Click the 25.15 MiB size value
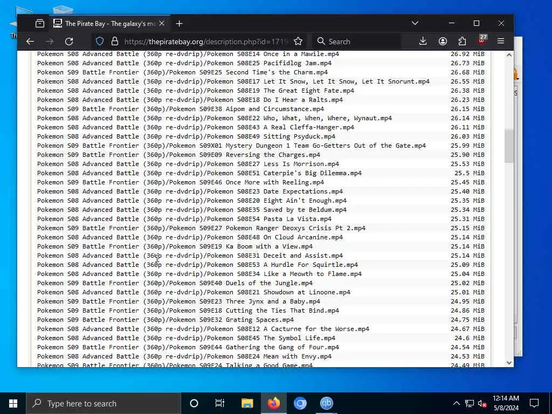 tap(467, 228)
